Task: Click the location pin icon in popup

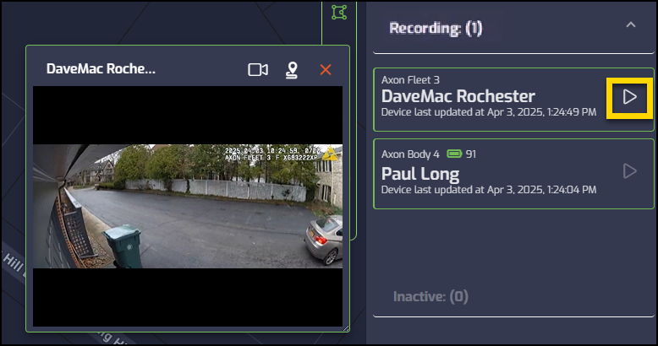Action: [x=292, y=70]
